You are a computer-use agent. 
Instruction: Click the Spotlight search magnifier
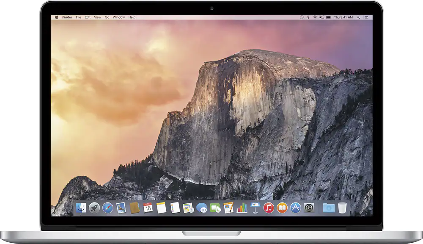click(358, 17)
